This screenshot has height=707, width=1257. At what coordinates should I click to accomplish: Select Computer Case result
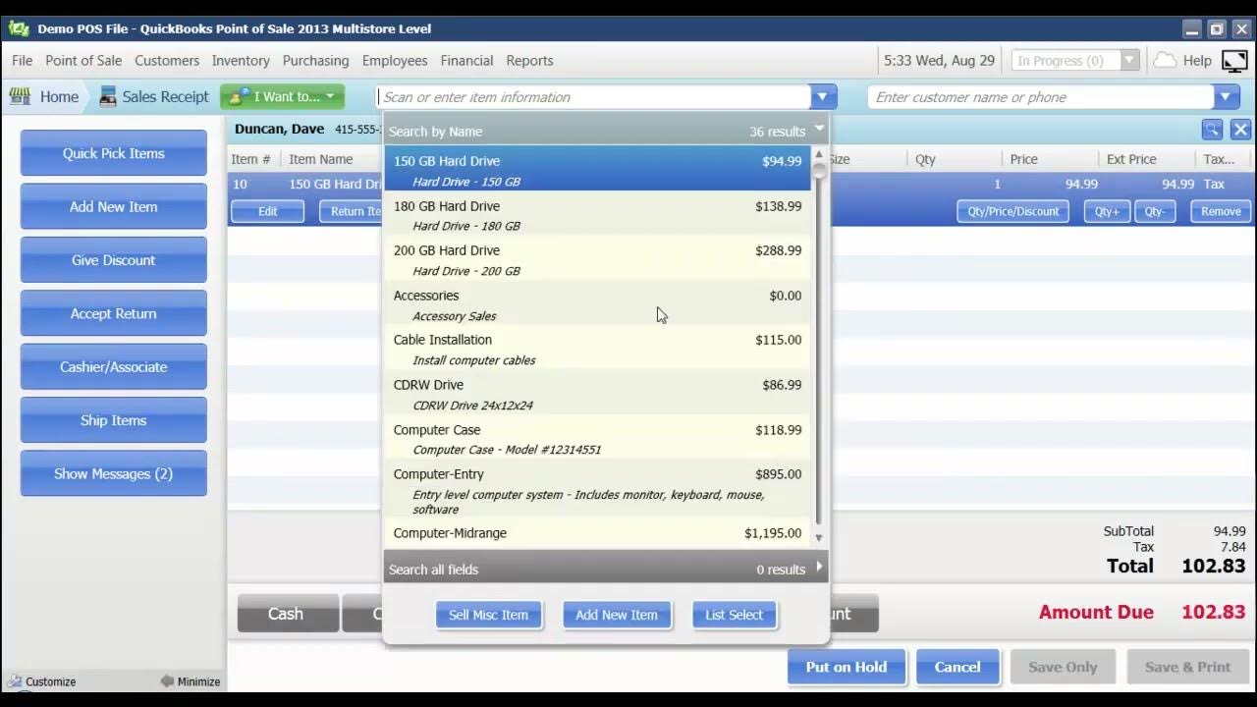[597, 438]
